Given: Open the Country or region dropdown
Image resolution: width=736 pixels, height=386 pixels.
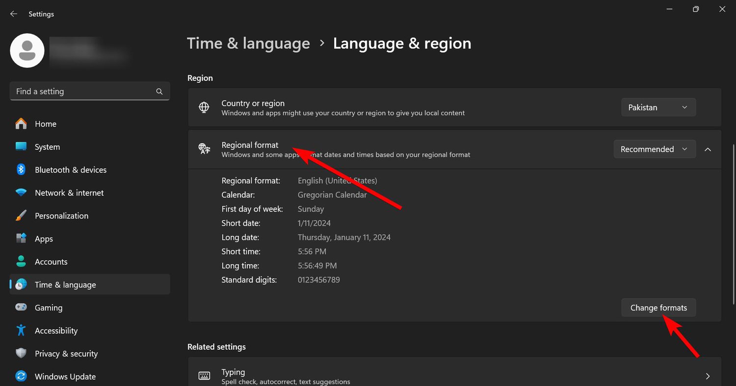Looking at the screenshot, I should click(x=658, y=107).
